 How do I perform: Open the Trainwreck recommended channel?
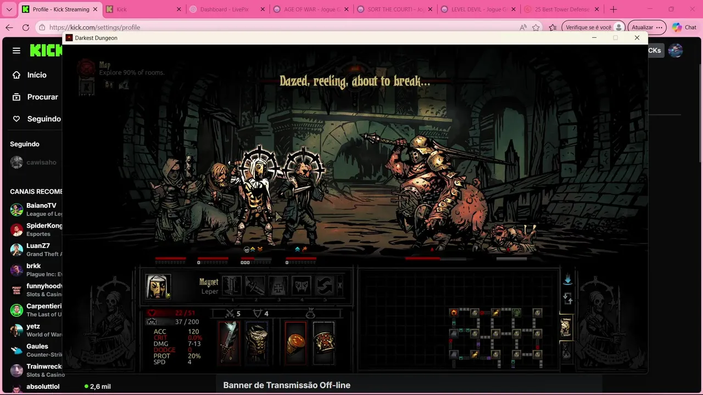tap(35, 370)
